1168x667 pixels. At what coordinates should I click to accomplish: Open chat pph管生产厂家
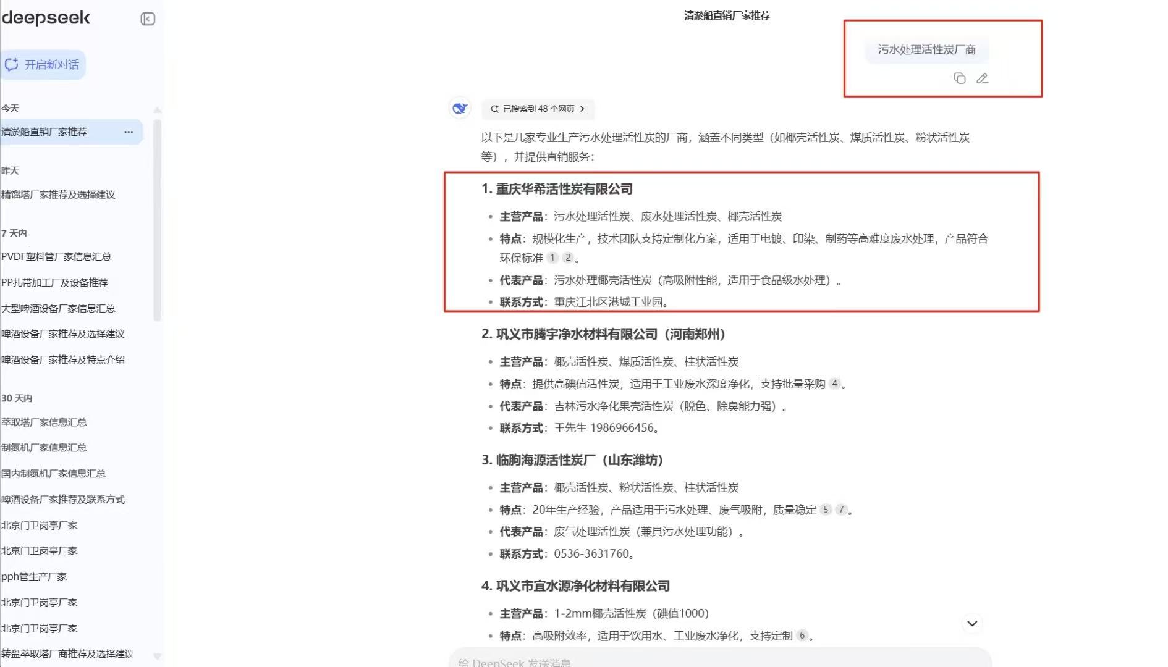tap(34, 577)
